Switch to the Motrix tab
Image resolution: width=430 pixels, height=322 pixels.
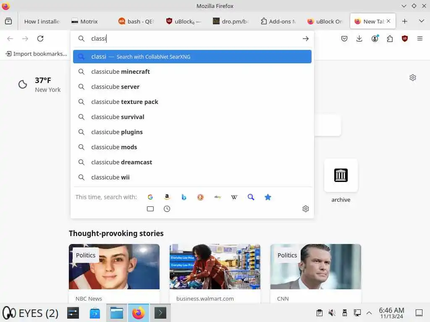pos(88,21)
